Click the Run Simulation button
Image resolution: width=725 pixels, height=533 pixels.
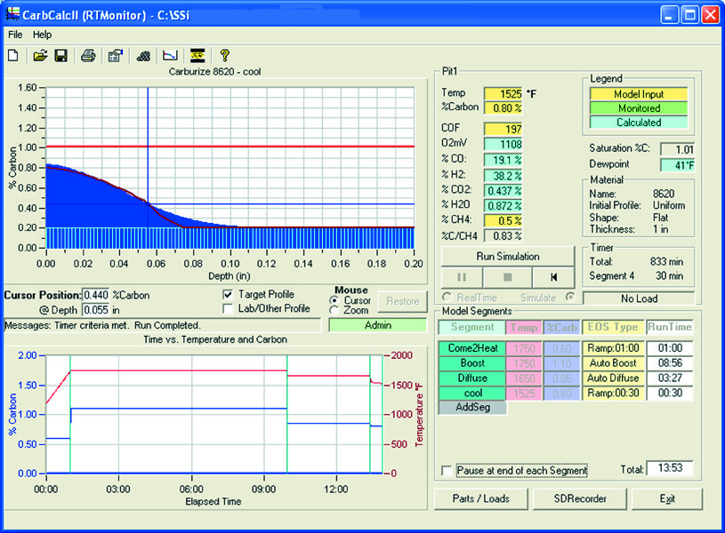pos(508,257)
